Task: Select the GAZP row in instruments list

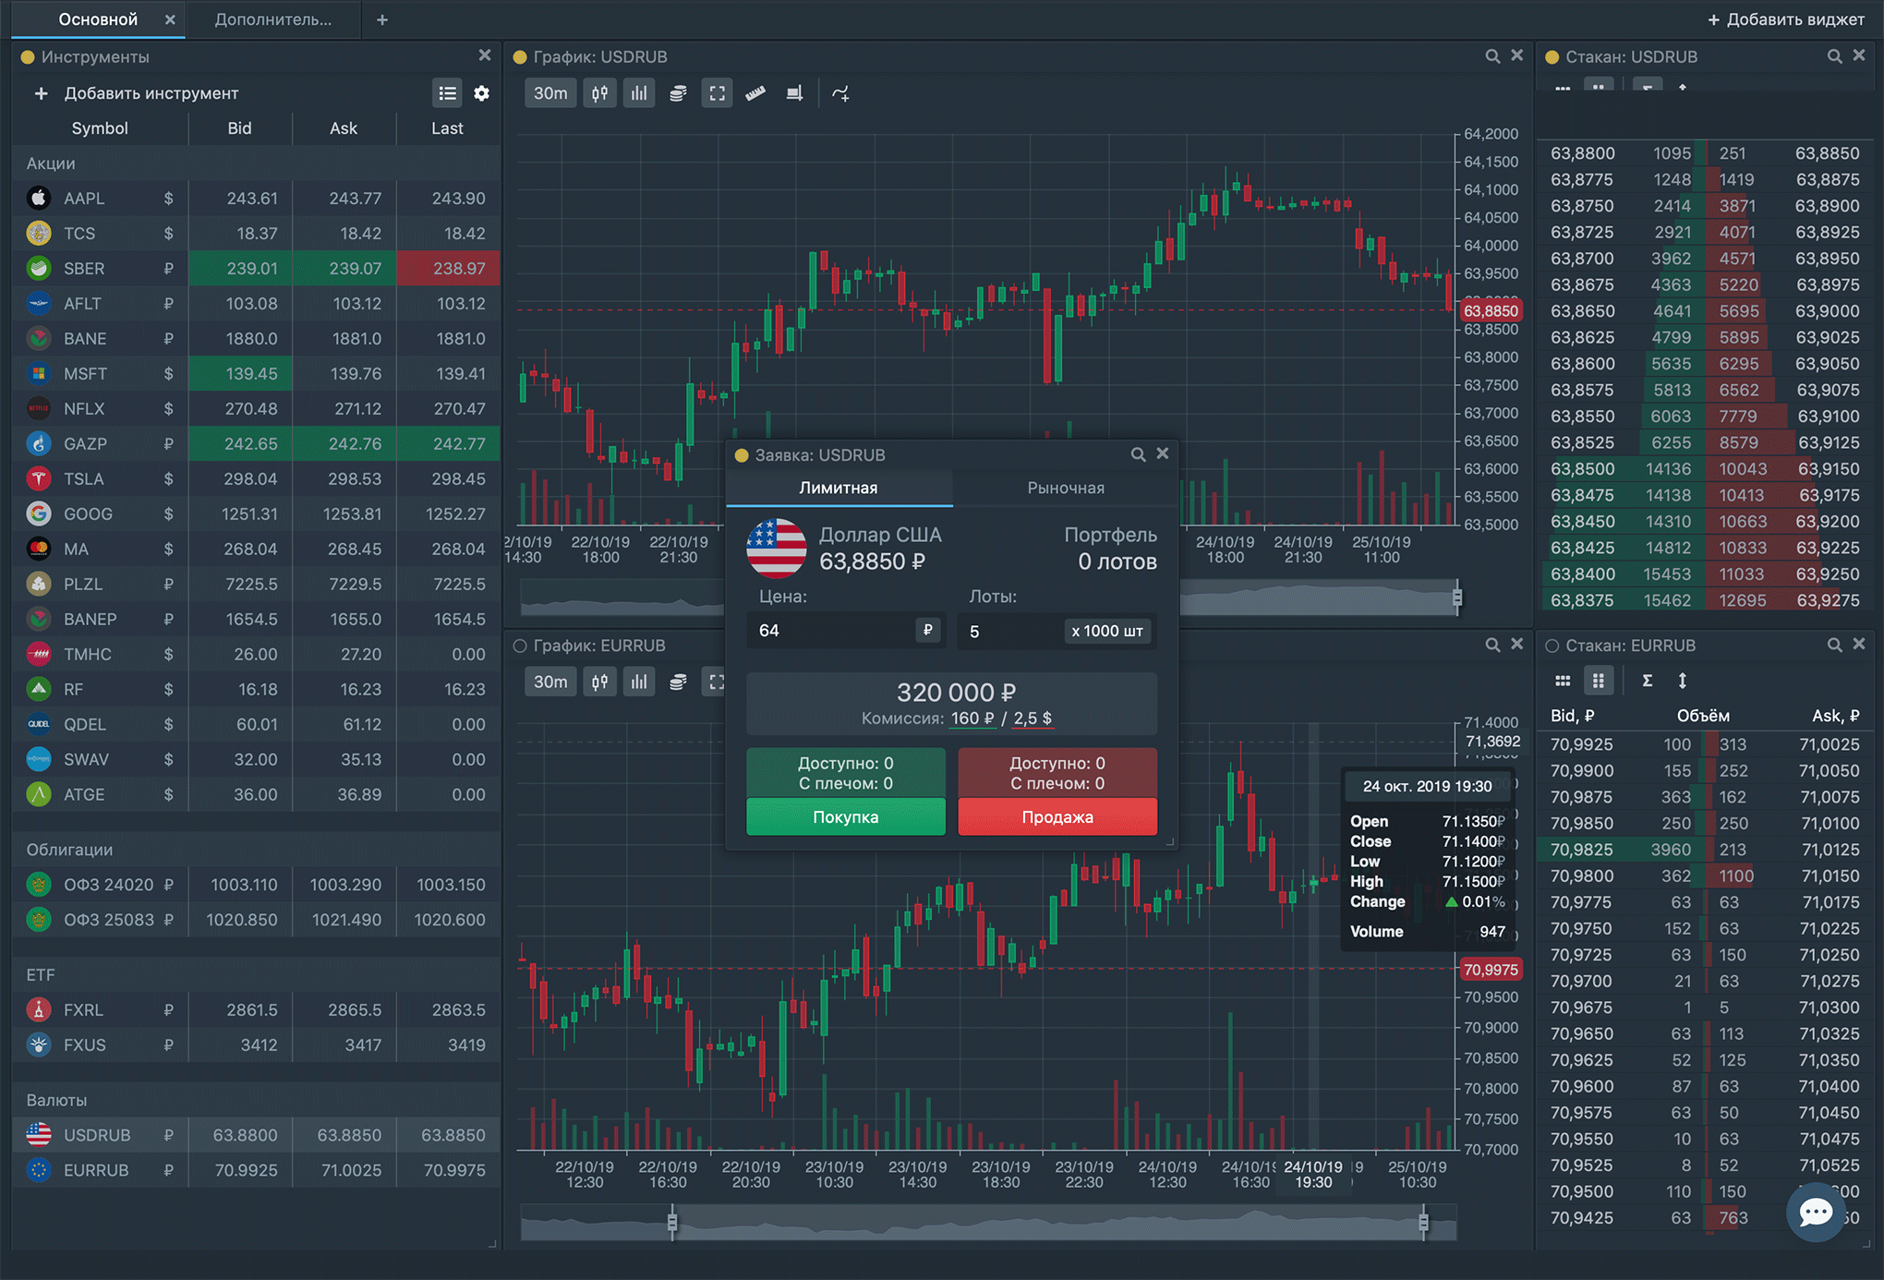Action: [x=257, y=444]
